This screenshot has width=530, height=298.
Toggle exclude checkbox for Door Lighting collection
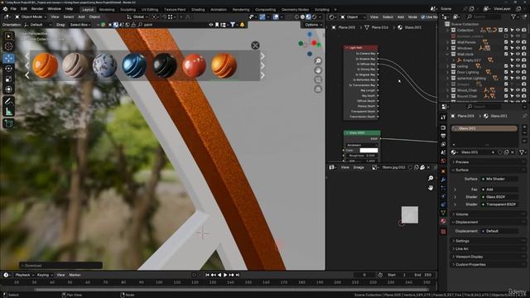coord(506,72)
